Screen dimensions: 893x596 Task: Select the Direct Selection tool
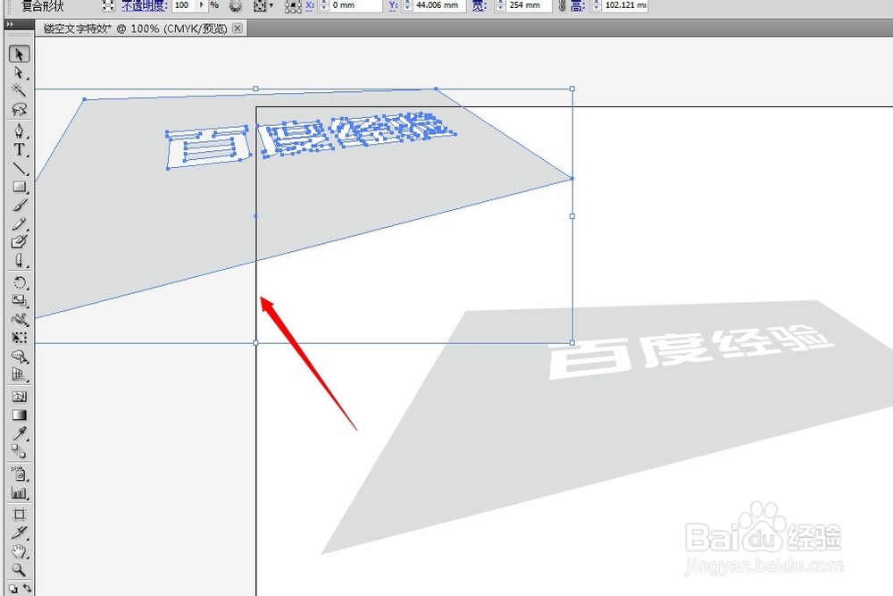(x=20, y=72)
